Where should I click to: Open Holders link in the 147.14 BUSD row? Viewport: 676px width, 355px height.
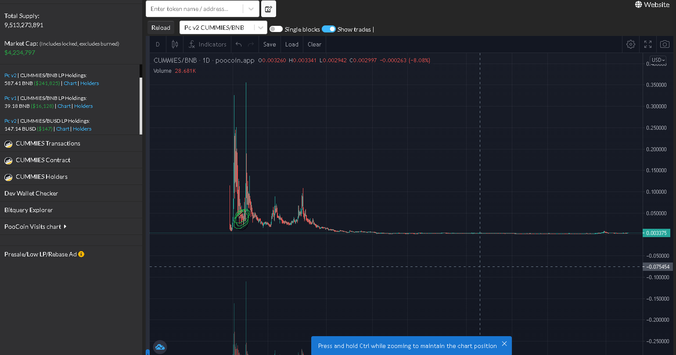[x=82, y=129]
